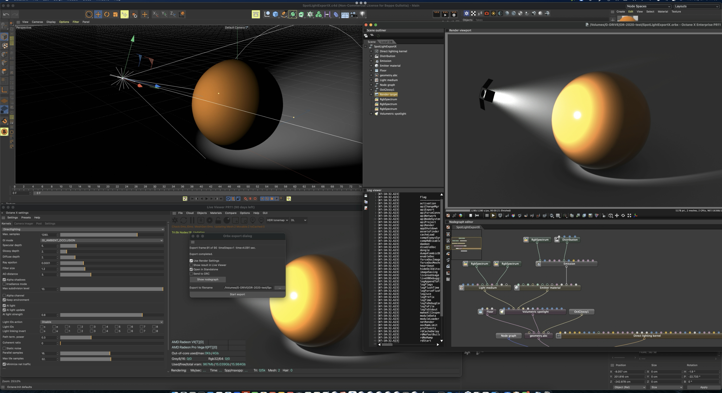Click the auto focus picker AF icon

point(507,216)
